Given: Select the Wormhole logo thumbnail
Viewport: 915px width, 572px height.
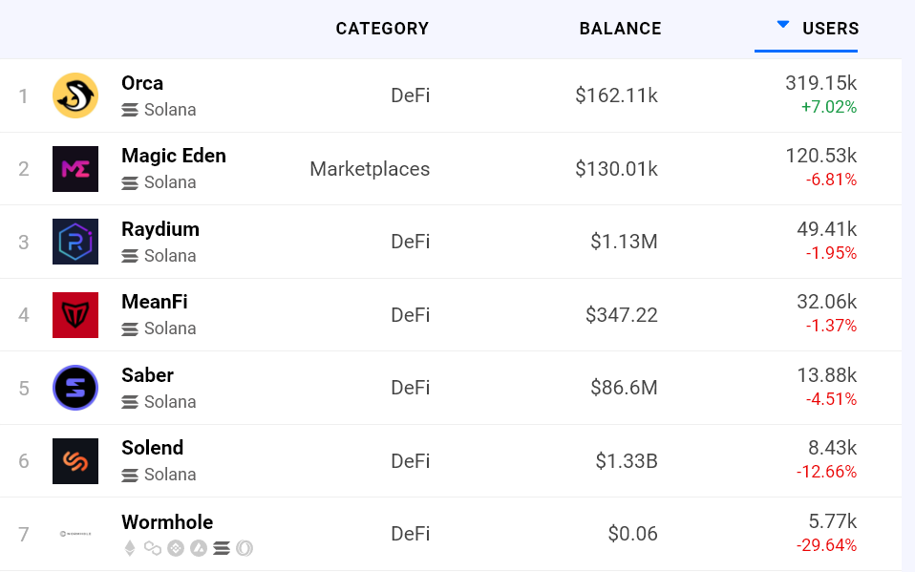Looking at the screenshot, I should pos(75,534).
